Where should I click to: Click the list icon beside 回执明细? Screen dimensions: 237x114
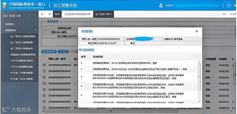[x=80, y=50]
